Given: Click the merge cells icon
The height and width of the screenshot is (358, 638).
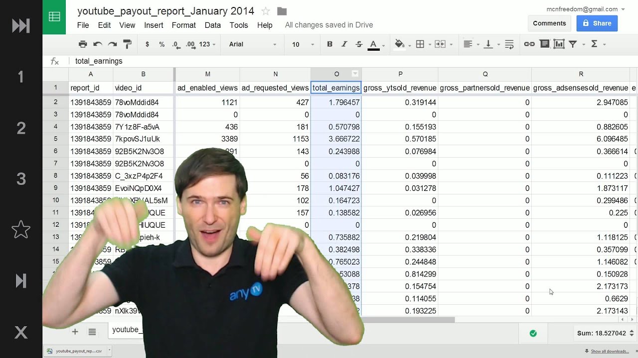Looking at the screenshot, I should 440,44.
